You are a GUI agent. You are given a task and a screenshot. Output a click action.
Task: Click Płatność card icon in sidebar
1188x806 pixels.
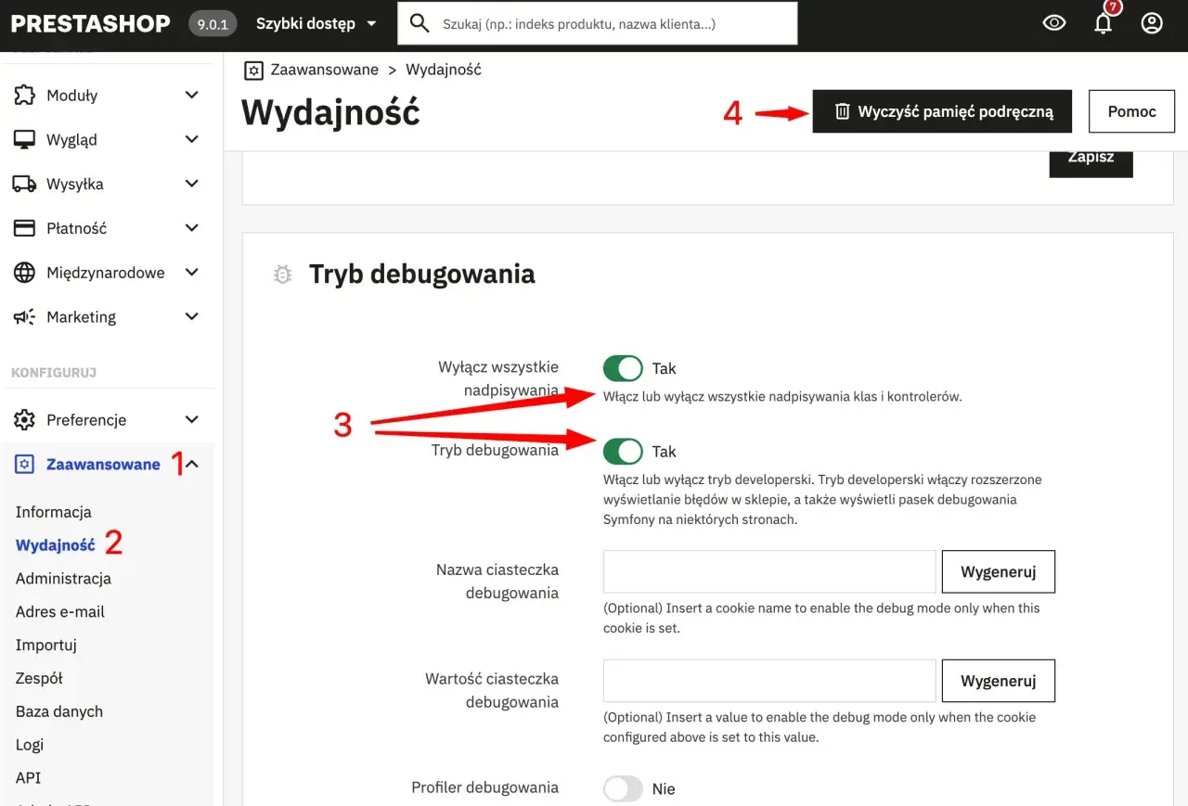point(24,228)
